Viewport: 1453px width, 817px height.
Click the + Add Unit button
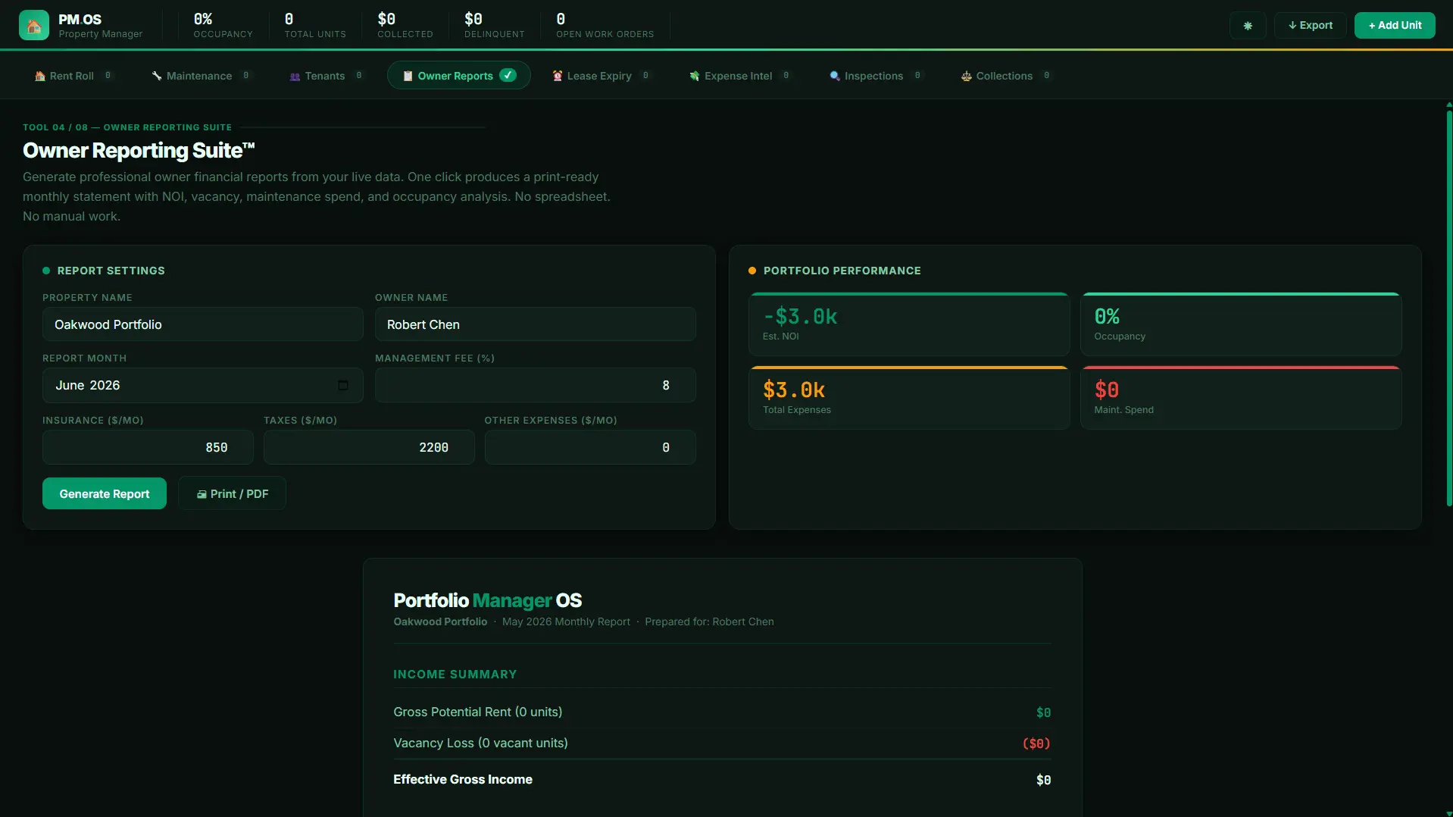(1395, 25)
